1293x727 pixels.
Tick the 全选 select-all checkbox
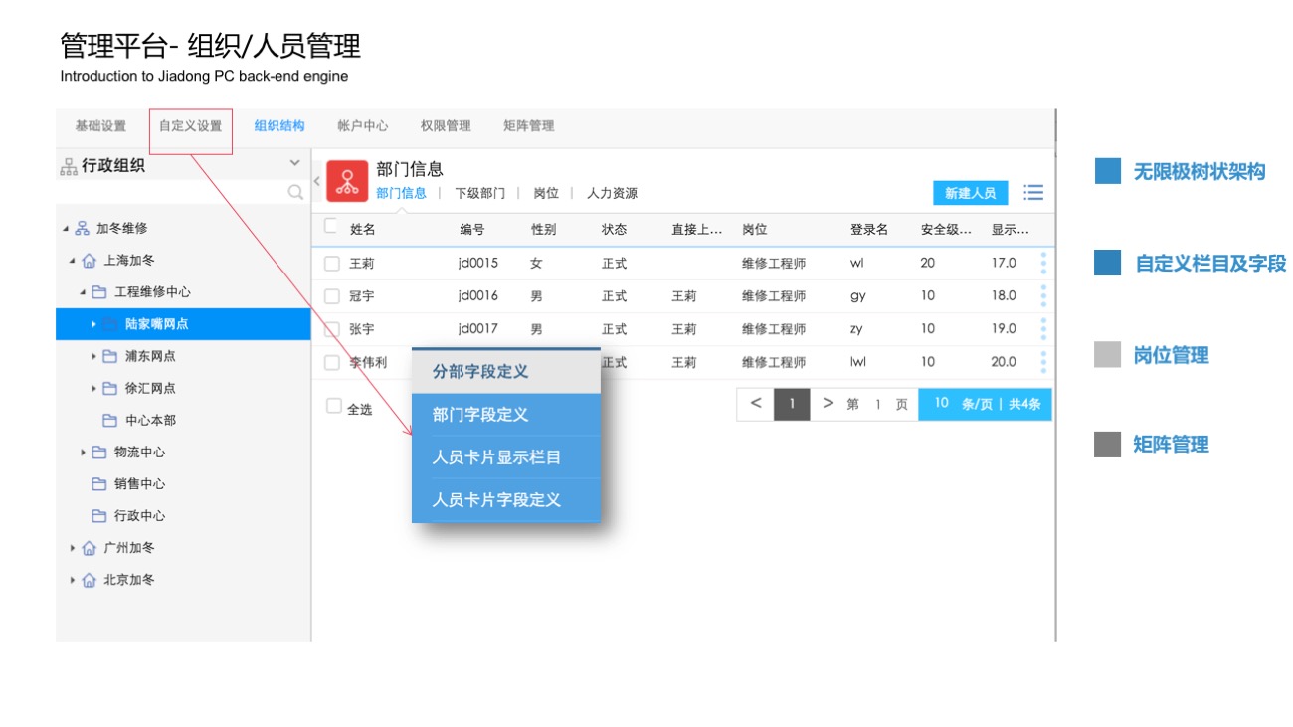click(334, 407)
